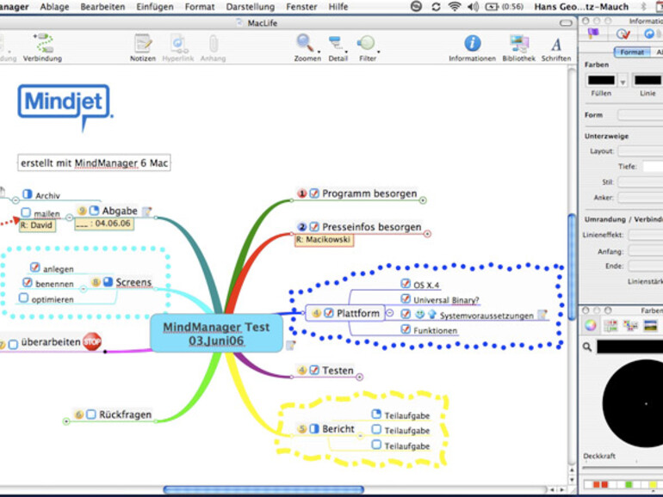Choose the color sliders picker in Farben
Image resolution: width=663 pixels, height=497 pixels.
610,325
